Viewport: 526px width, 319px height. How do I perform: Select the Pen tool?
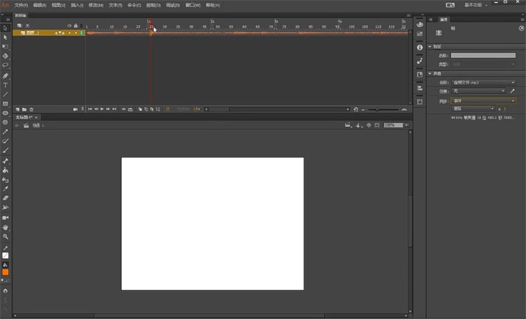pyautogui.click(x=6, y=76)
